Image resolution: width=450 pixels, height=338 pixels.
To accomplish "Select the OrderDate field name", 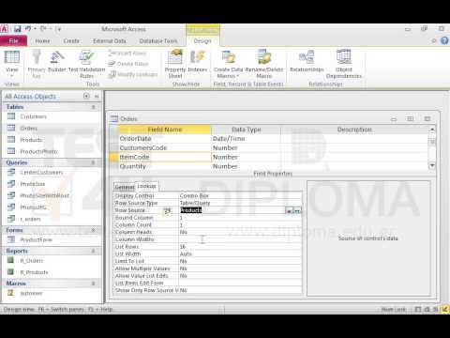I will (x=165, y=139).
